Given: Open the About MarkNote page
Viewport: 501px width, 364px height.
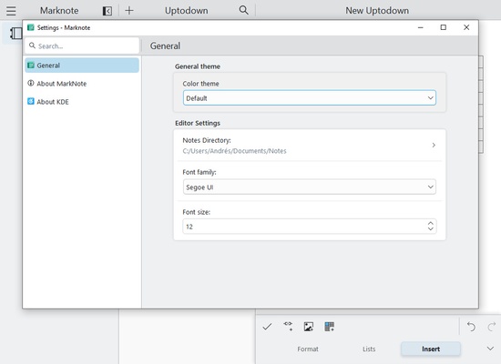Looking at the screenshot, I should pyautogui.click(x=82, y=84).
